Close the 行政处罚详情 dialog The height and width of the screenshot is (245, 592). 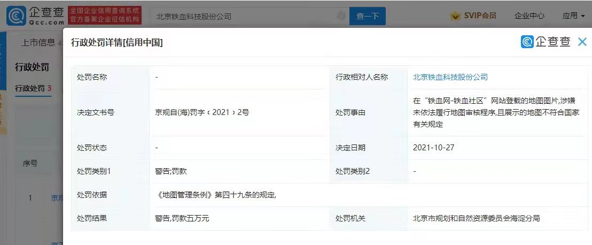click(x=582, y=42)
